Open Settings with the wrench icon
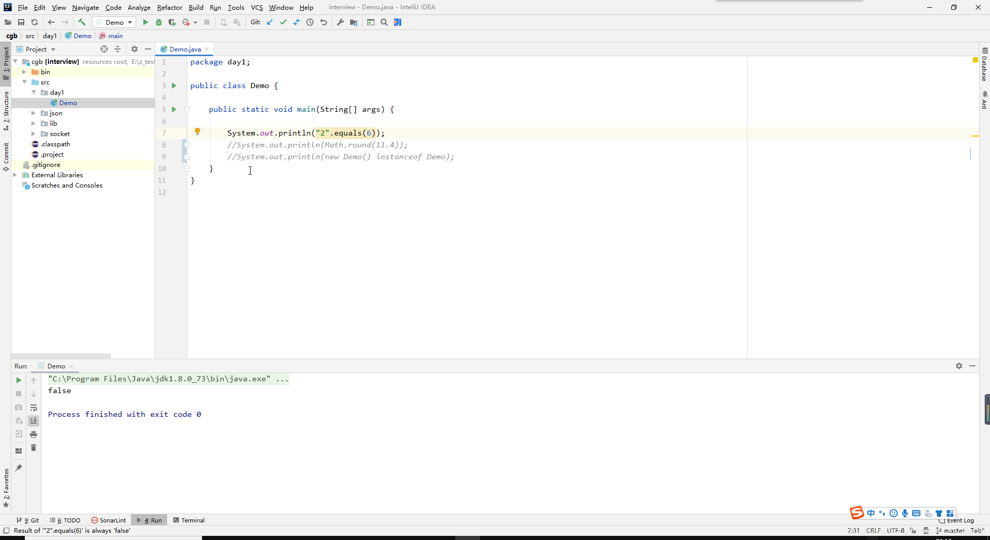 [340, 22]
